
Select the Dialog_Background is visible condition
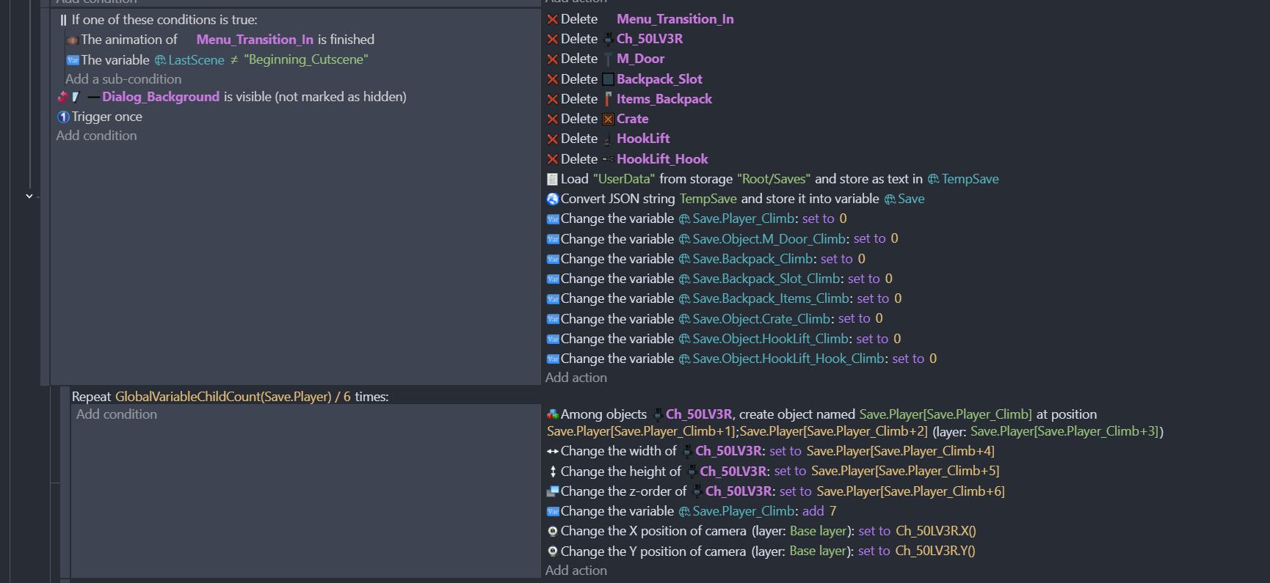point(253,97)
